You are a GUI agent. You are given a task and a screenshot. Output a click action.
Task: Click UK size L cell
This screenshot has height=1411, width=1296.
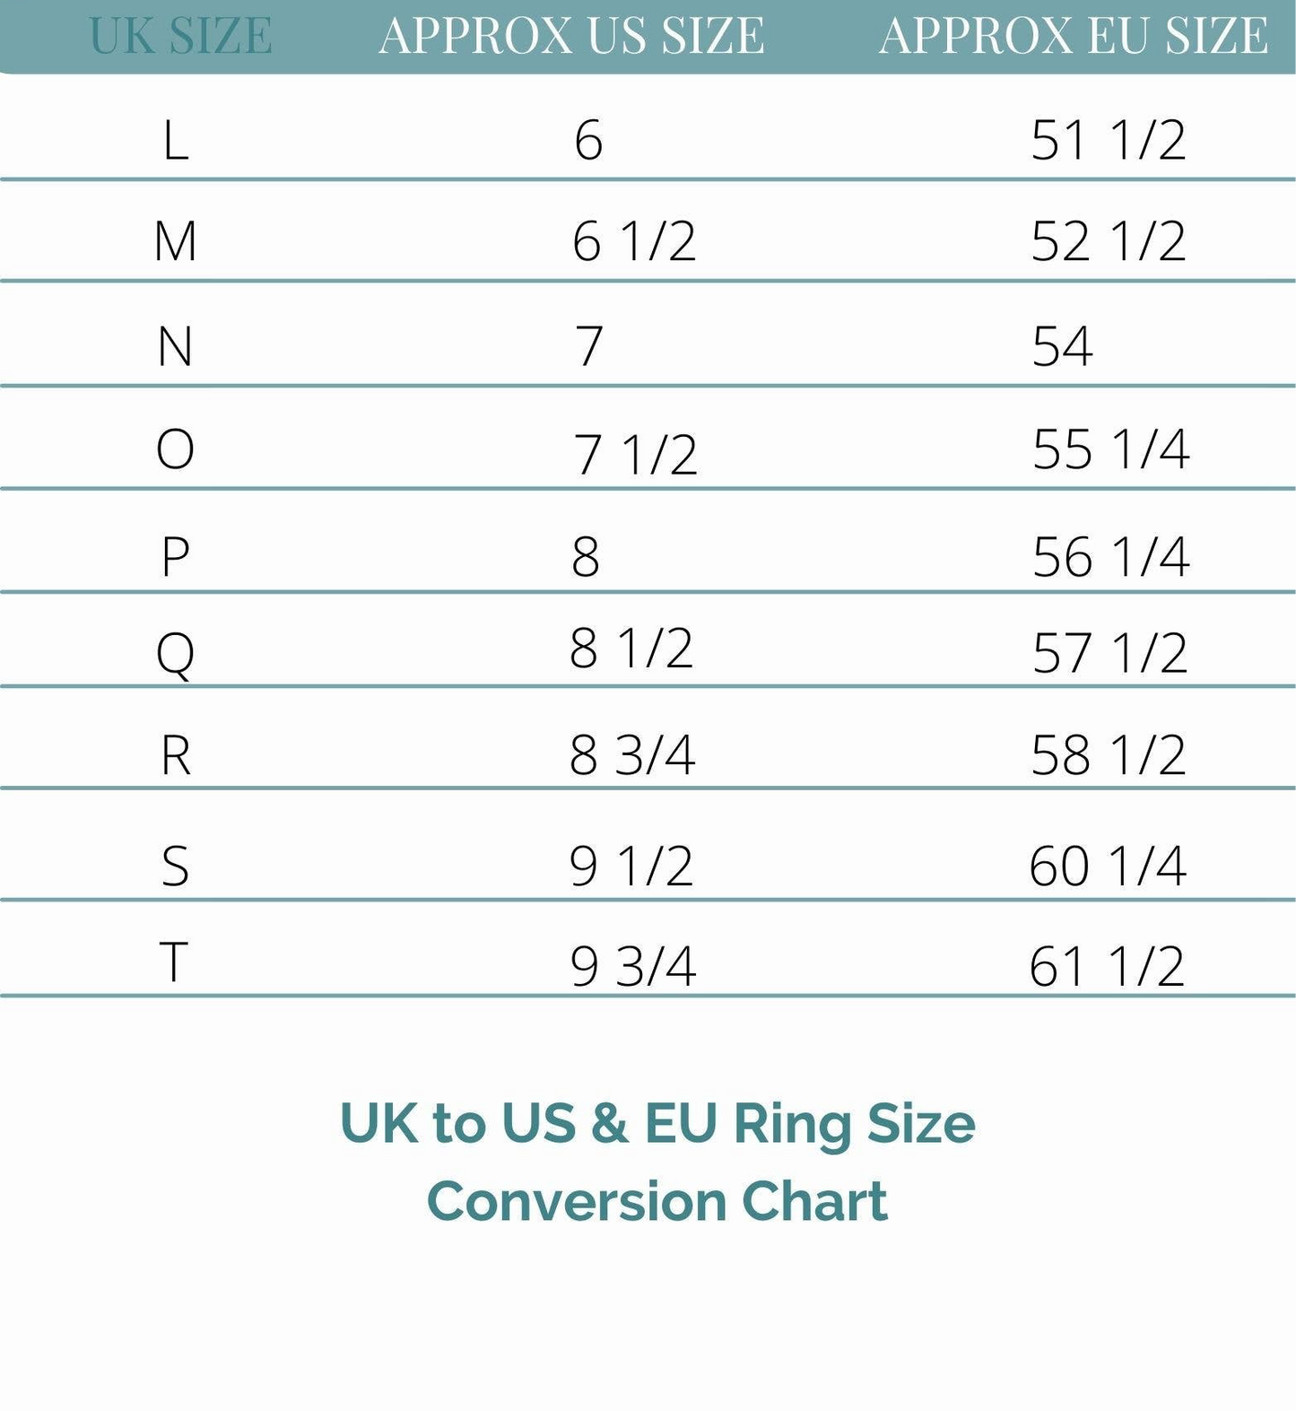click(176, 141)
